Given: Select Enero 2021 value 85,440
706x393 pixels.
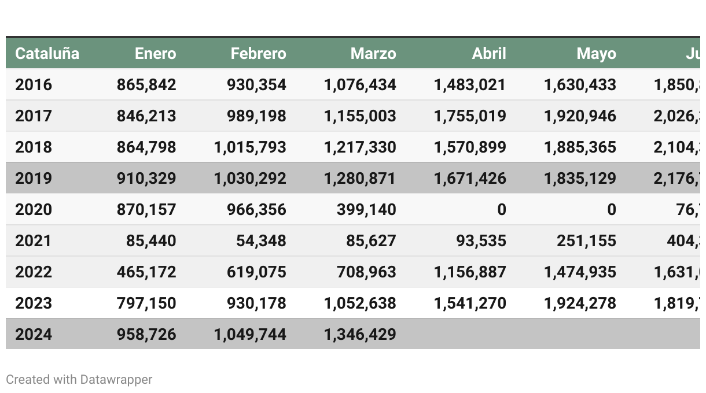Looking at the screenshot, I should point(151,240).
